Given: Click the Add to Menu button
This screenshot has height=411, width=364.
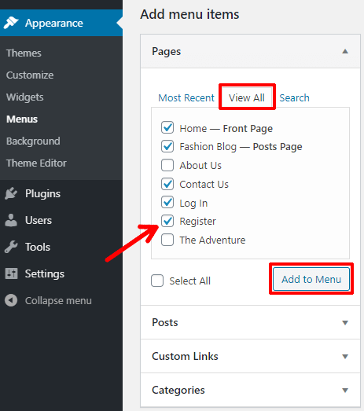Looking at the screenshot, I should click(x=311, y=279).
